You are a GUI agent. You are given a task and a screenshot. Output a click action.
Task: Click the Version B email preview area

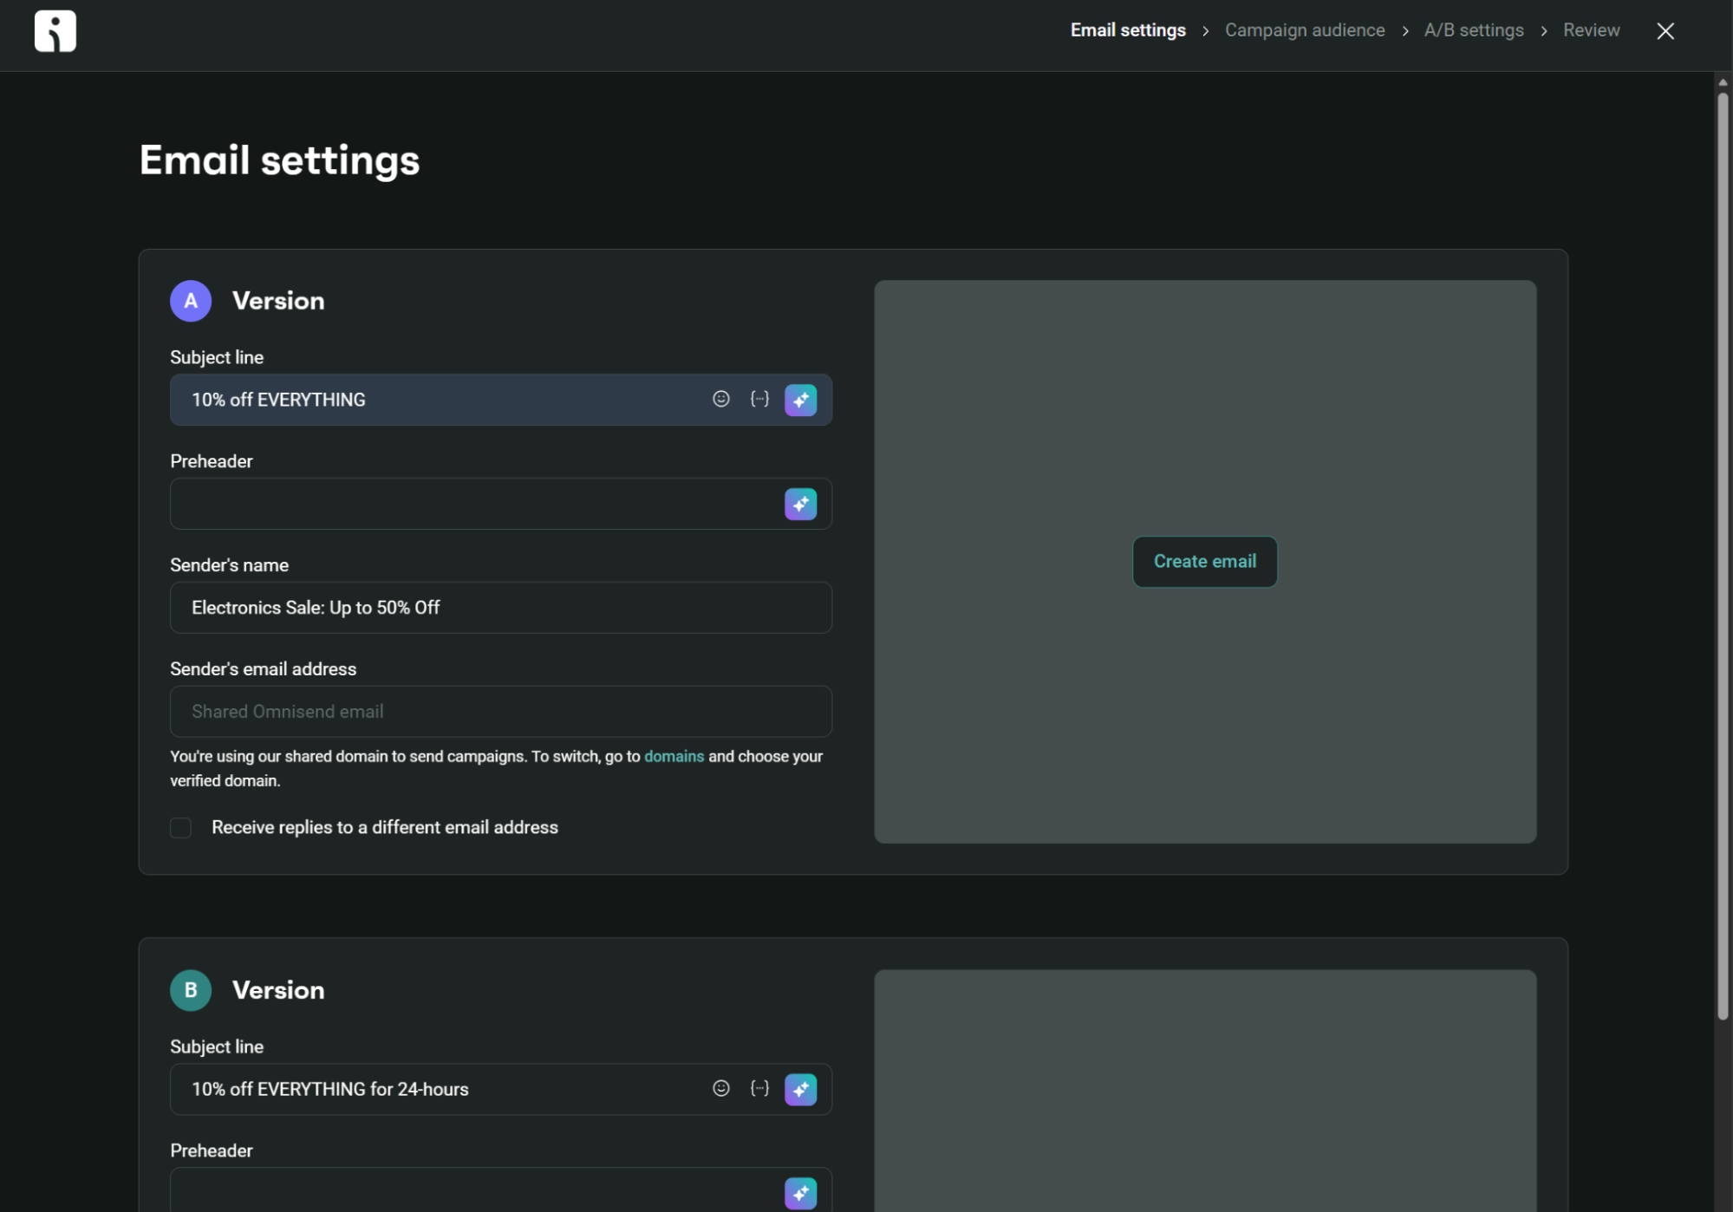(1205, 1091)
